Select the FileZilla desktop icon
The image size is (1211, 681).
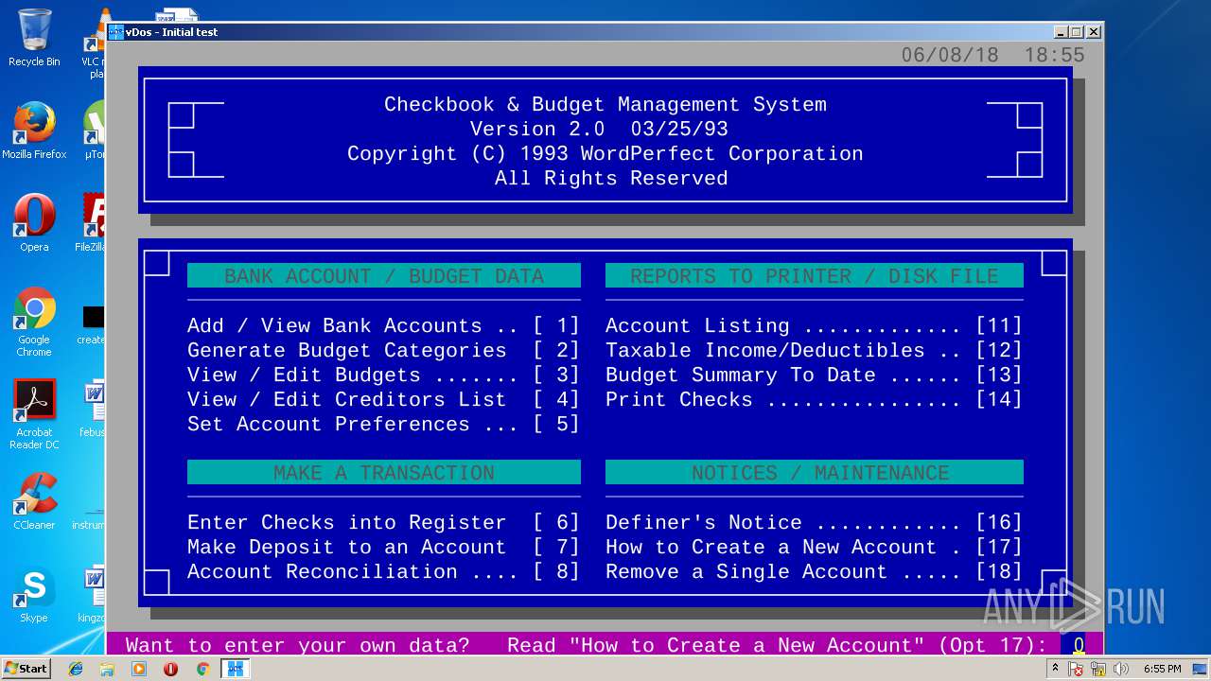tap(92, 223)
